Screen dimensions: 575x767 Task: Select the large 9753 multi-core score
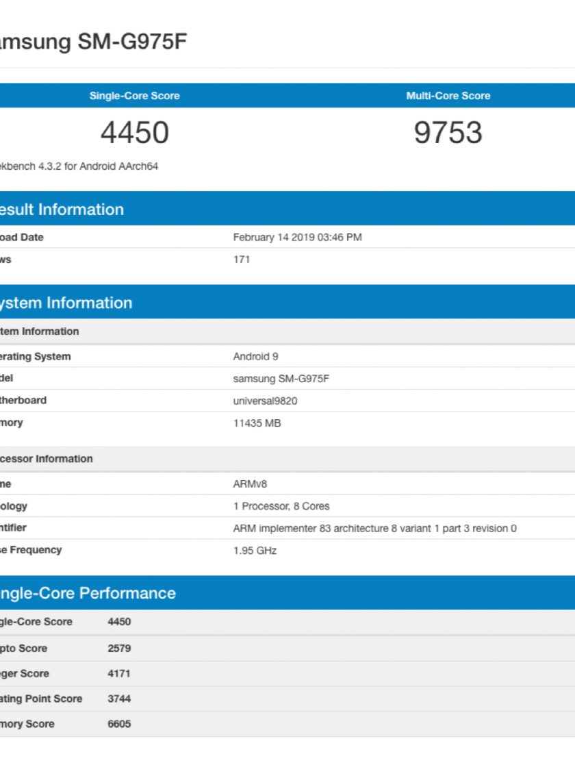[x=448, y=133]
